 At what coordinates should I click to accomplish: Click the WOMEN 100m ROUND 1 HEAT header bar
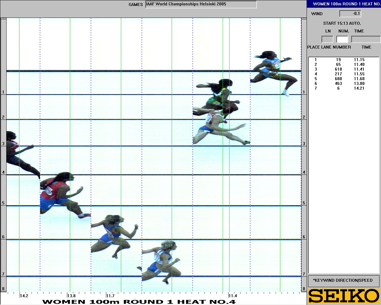(x=344, y=4)
